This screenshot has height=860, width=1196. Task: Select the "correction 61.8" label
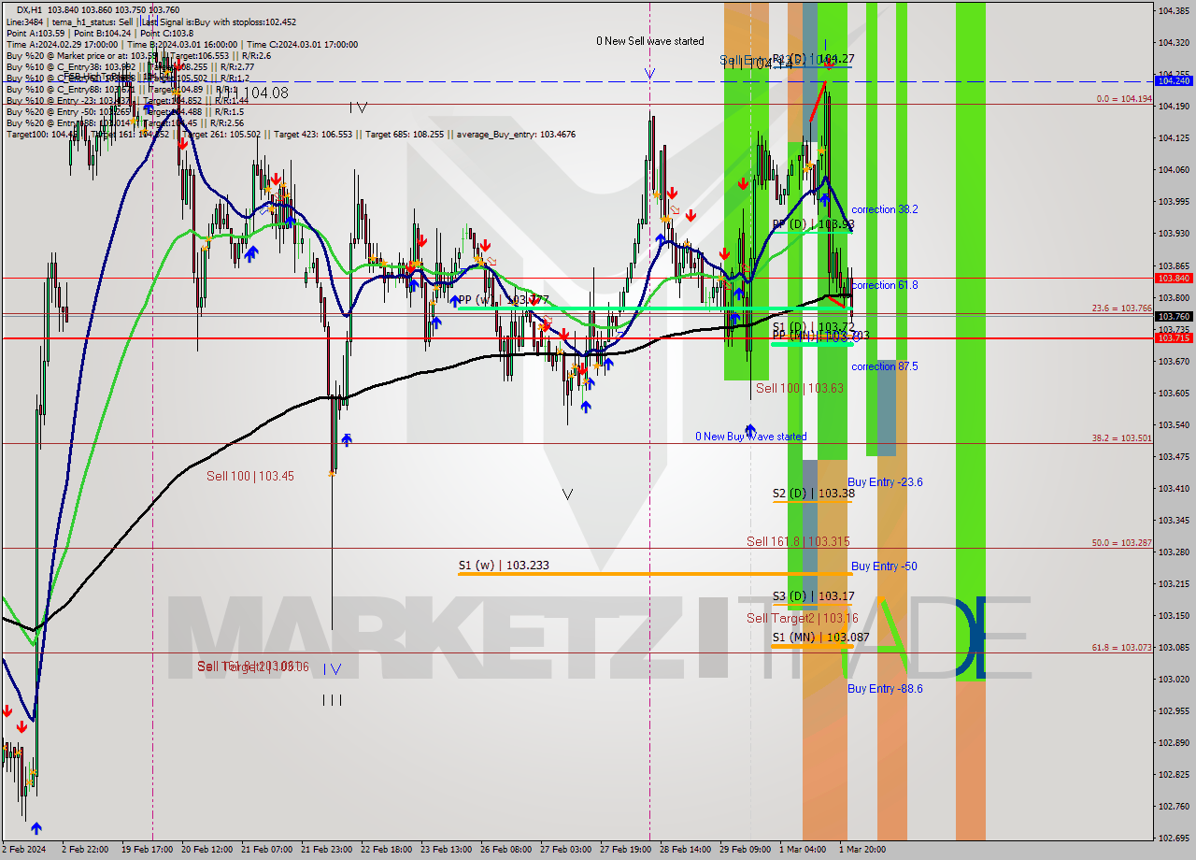point(884,285)
